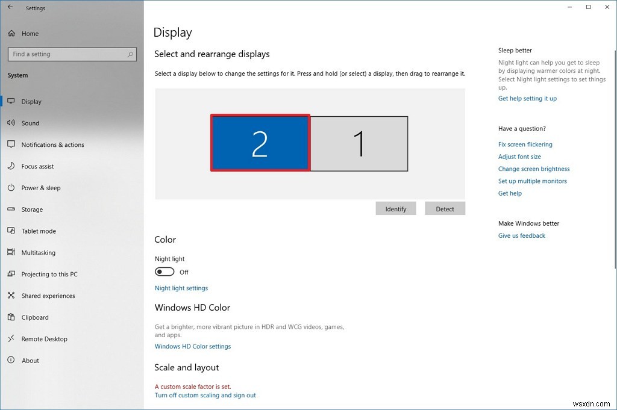617x410 pixels.
Task: Click the Power & sleep icon
Action: click(x=11, y=187)
